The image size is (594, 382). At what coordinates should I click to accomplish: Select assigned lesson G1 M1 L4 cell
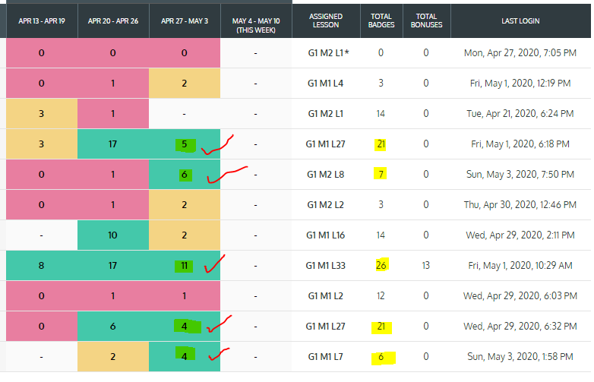(325, 84)
